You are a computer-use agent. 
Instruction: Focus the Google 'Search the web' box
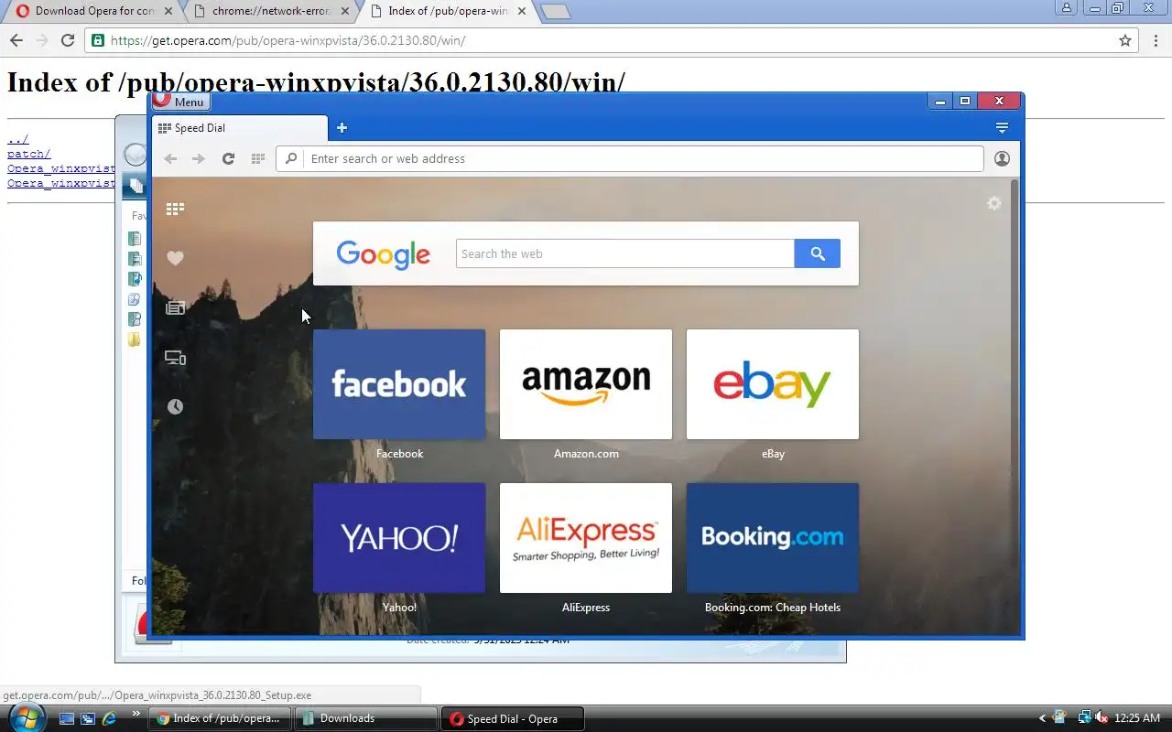(x=624, y=253)
